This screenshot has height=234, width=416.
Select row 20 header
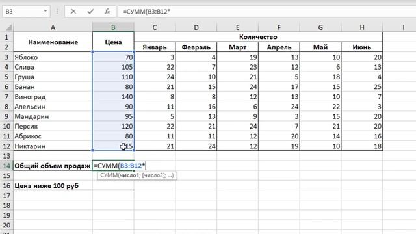pos(6,226)
